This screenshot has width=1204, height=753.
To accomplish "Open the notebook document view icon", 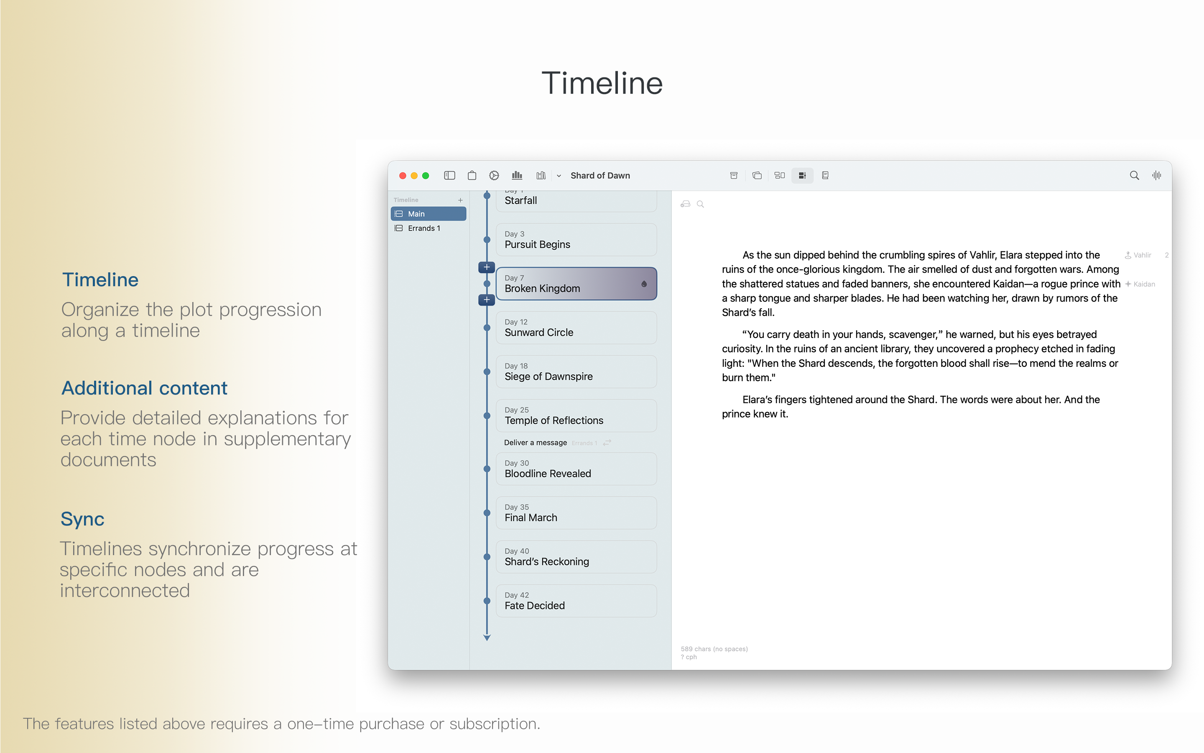I will pos(825,175).
